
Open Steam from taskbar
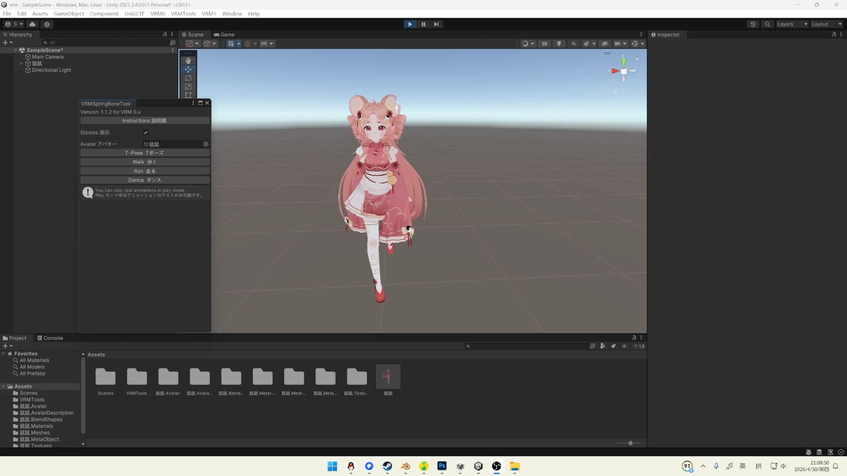tap(387, 466)
